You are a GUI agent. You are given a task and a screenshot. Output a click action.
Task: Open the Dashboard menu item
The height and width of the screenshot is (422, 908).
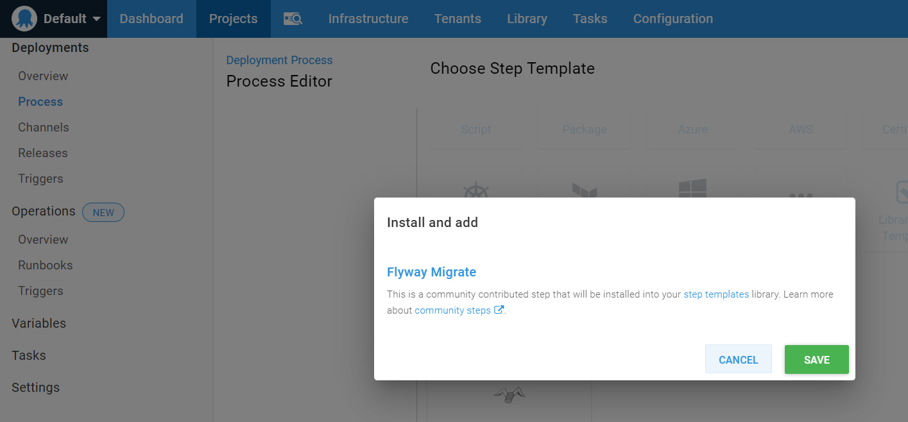[151, 19]
